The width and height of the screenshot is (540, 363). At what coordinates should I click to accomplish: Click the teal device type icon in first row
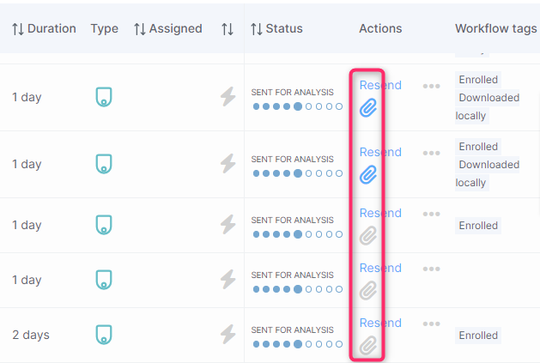pos(104,97)
